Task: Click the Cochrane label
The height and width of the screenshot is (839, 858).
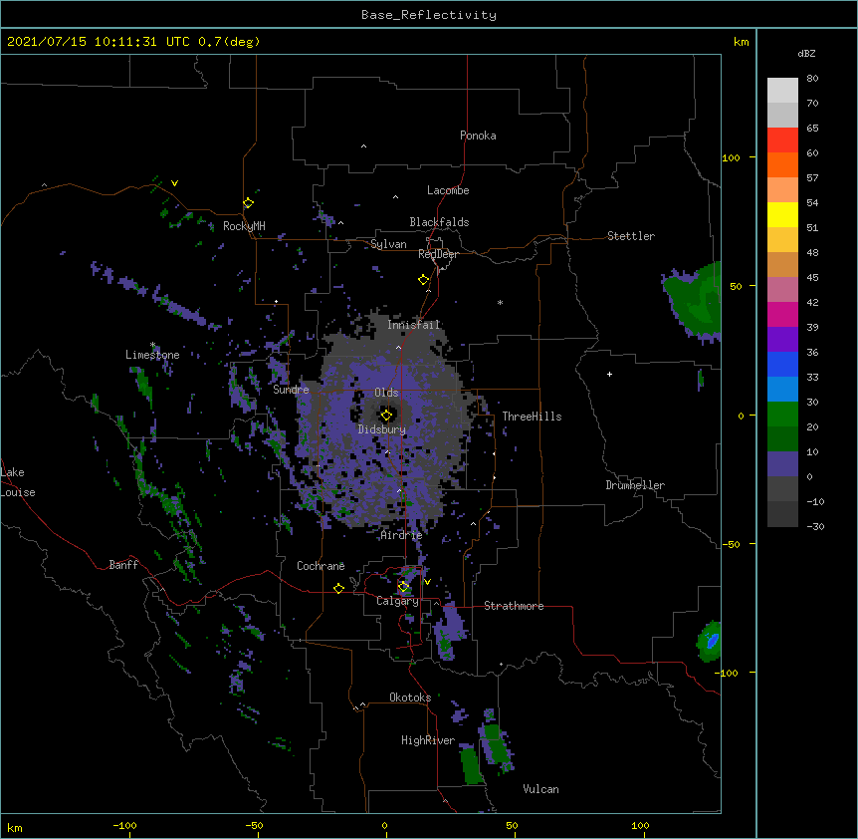Action: pyautogui.click(x=321, y=566)
